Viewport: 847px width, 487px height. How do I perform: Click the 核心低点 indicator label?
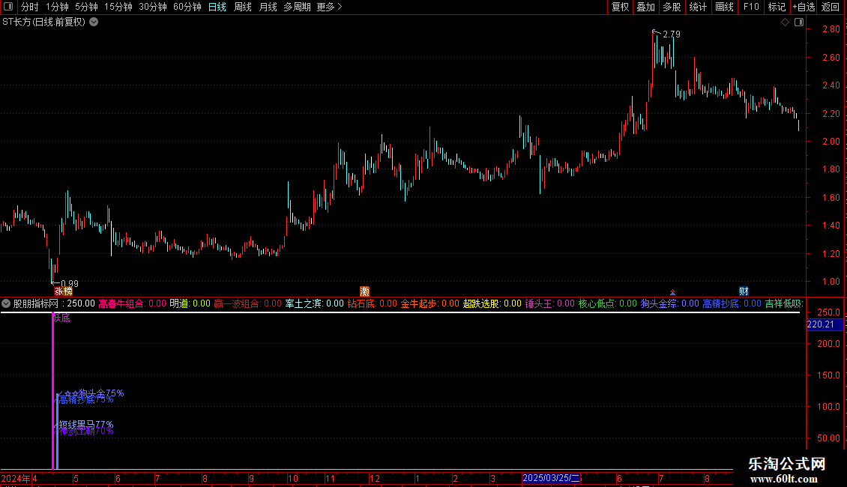[x=597, y=304]
